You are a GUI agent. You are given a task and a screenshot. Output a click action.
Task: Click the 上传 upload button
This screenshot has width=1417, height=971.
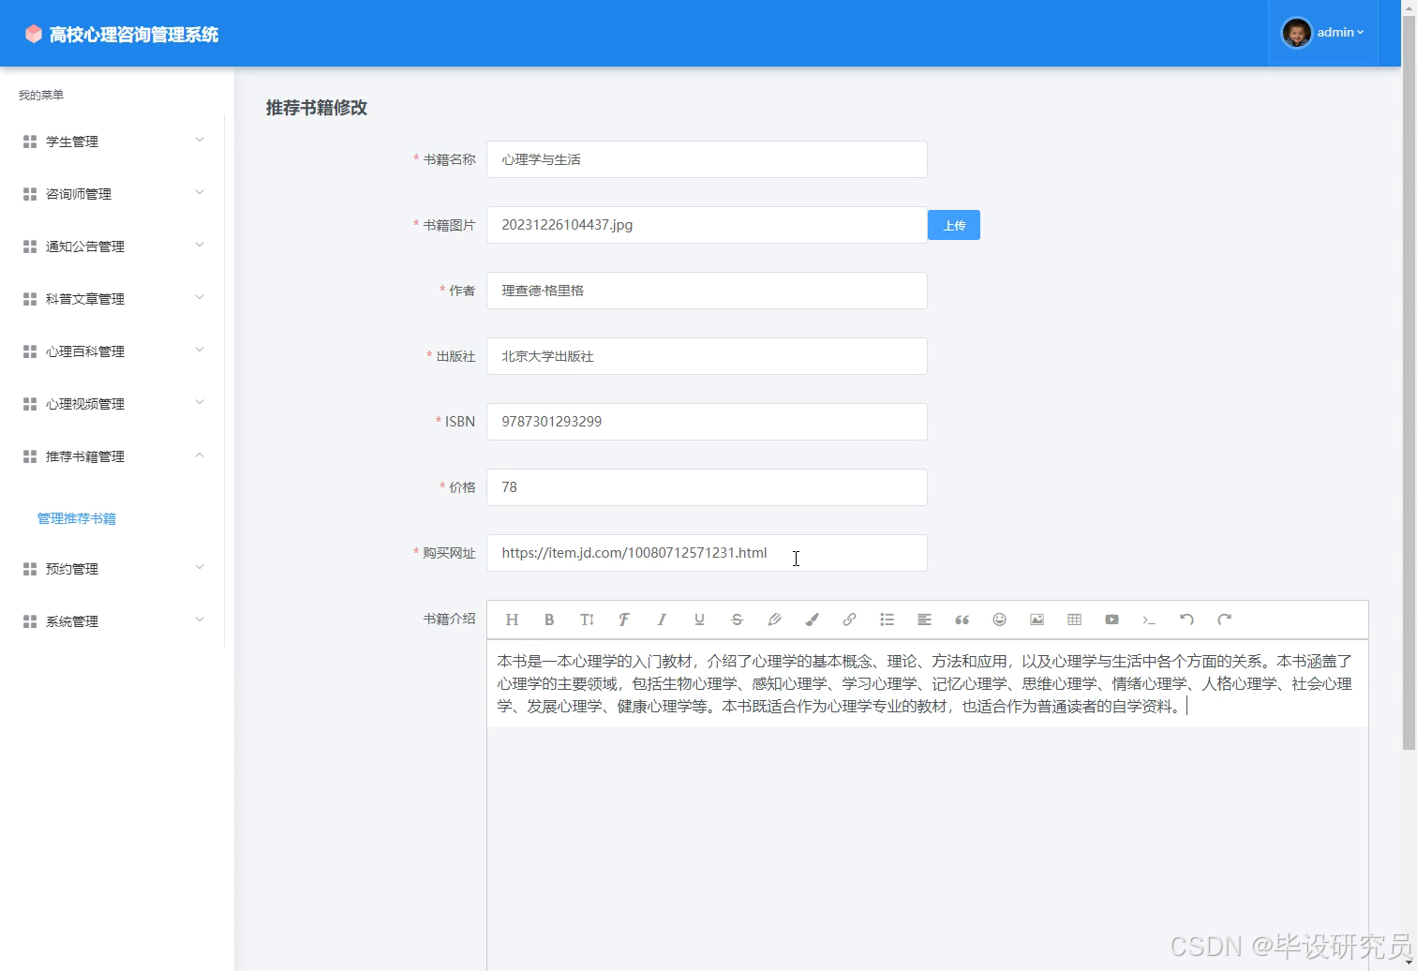(x=954, y=225)
